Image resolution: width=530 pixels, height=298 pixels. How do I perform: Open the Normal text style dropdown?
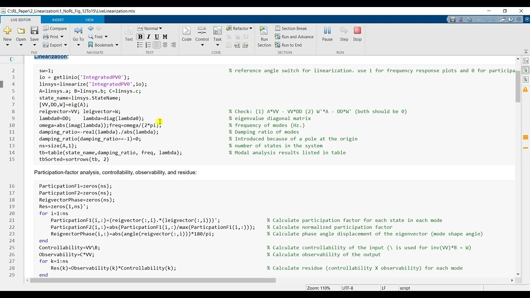tap(149, 29)
